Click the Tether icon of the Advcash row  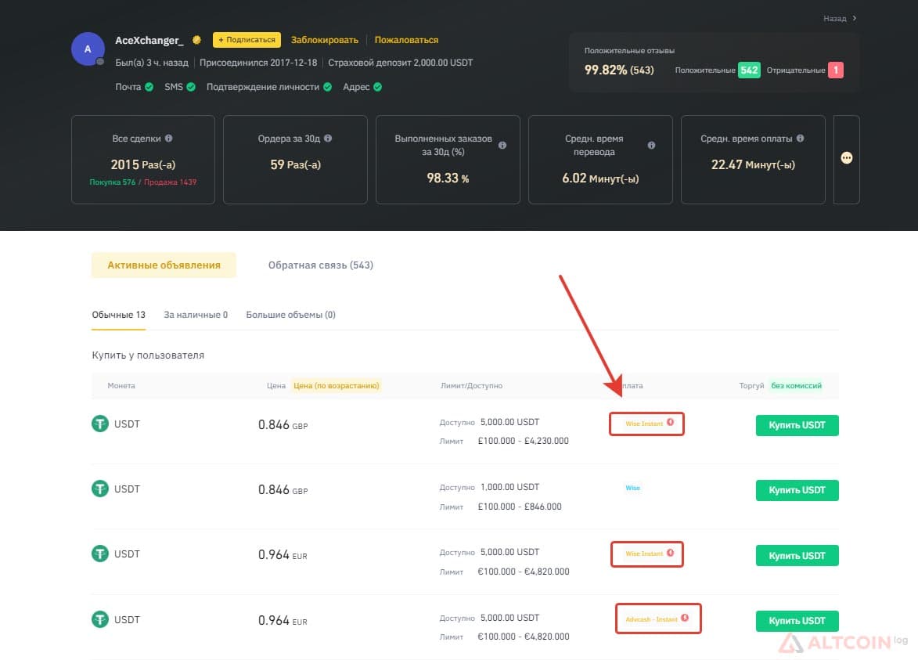[x=100, y=619]
